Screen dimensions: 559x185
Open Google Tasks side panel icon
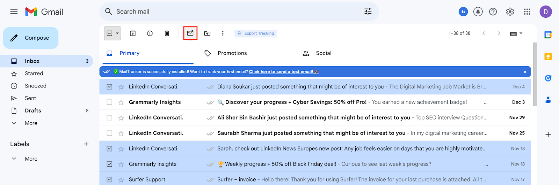coord(548,78)
